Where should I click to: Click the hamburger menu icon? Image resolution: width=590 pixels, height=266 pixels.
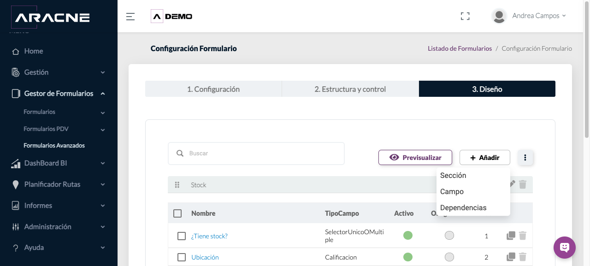tap(130, 17)
